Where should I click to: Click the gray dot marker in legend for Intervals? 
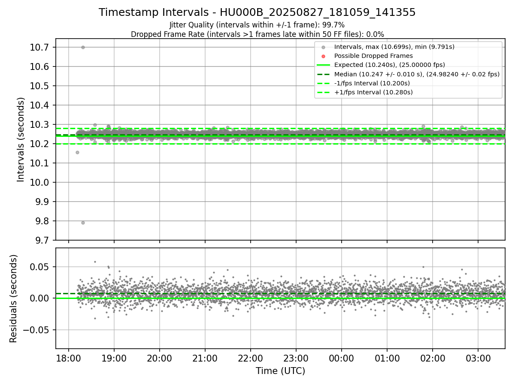click(324, 47)
